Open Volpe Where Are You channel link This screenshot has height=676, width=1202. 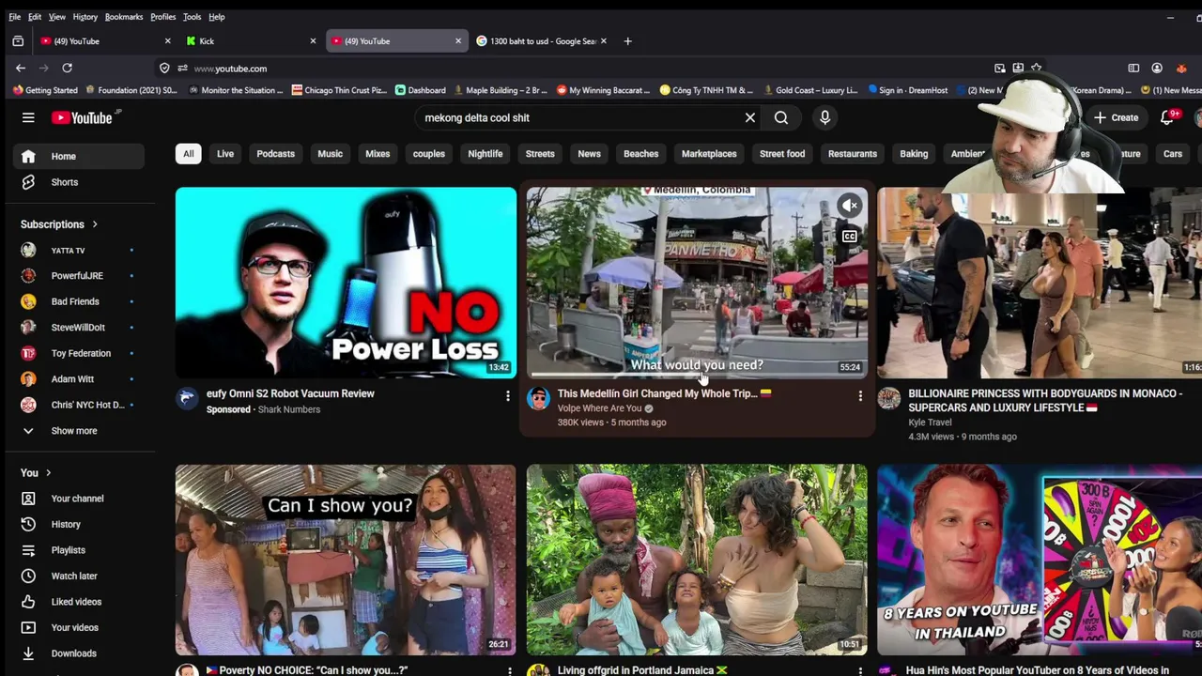coord(599,408)
